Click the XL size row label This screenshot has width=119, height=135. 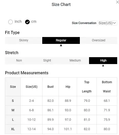pos(13,129)
